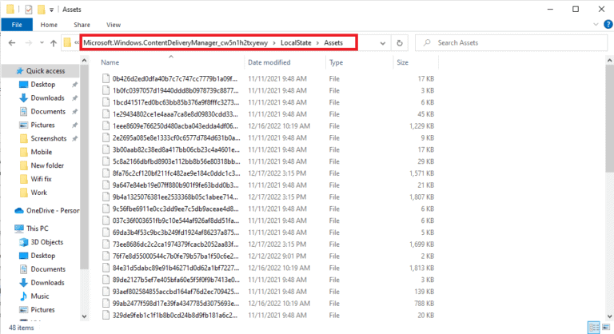Select file icon for 73ee8686dc2c2ca1974379fcacb

pos(106,245)
